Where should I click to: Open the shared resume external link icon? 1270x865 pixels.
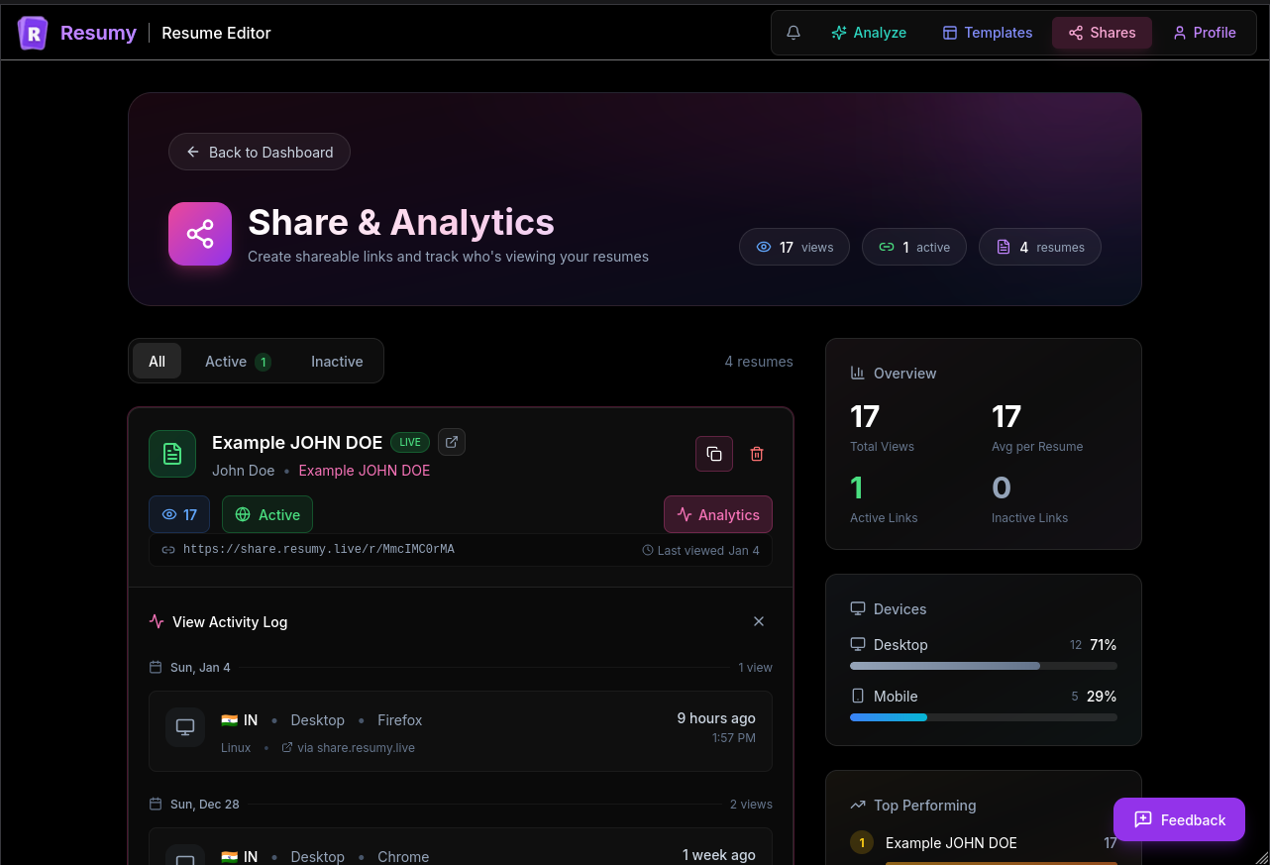452,442
